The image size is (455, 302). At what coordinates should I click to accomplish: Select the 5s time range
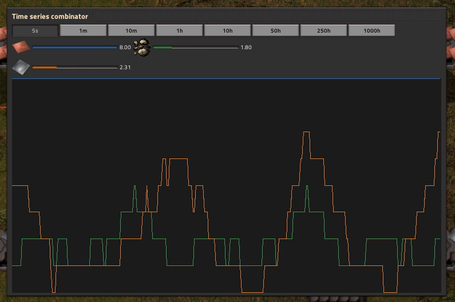pos(35,30)
